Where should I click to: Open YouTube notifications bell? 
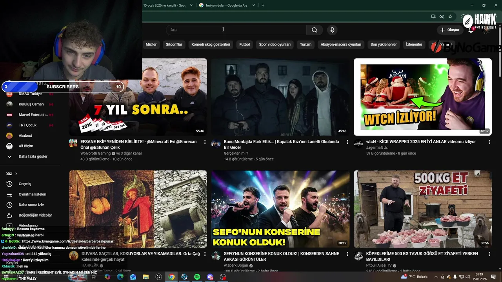coord(471,30)
